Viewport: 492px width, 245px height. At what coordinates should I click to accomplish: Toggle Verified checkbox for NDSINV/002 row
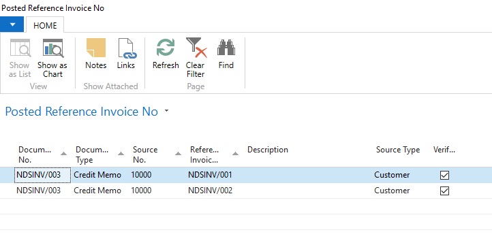pyautogui.click(x=444, y=191)
